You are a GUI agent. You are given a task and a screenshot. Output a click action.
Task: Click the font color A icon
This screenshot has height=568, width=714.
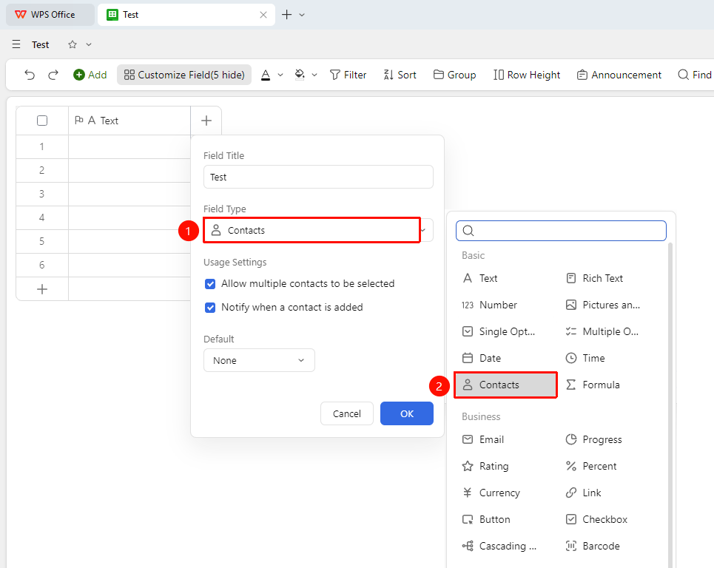point(266,75)
